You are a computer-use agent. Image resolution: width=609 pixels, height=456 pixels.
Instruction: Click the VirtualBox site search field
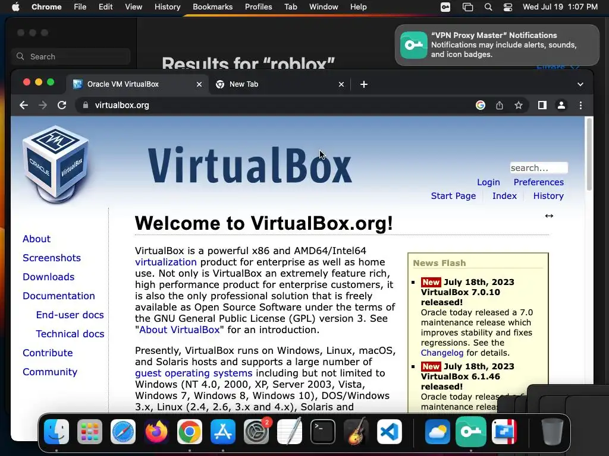539,168
